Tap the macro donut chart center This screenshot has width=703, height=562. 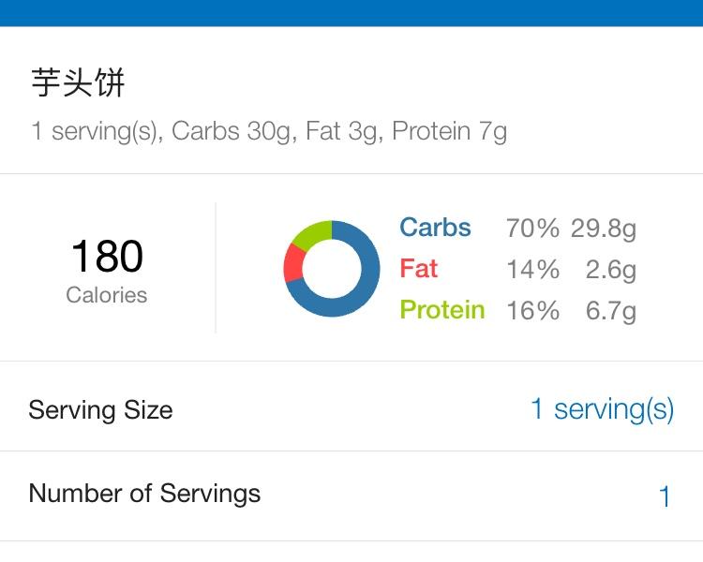coord(332,269)
